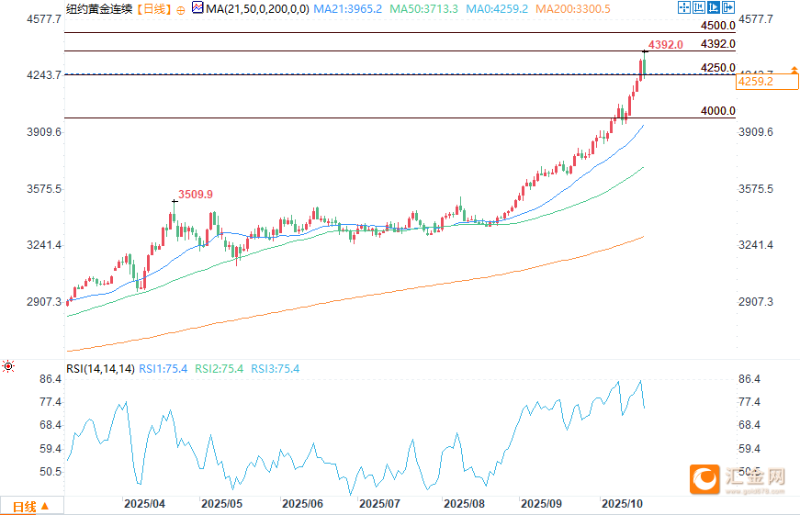Open the 日线 period selector at bottom
800x515 pixels.
click(x=31, y=507)
